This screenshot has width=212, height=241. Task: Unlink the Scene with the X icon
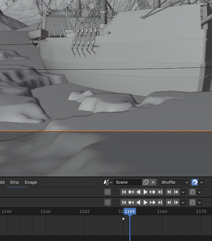(x=153, y=182)
